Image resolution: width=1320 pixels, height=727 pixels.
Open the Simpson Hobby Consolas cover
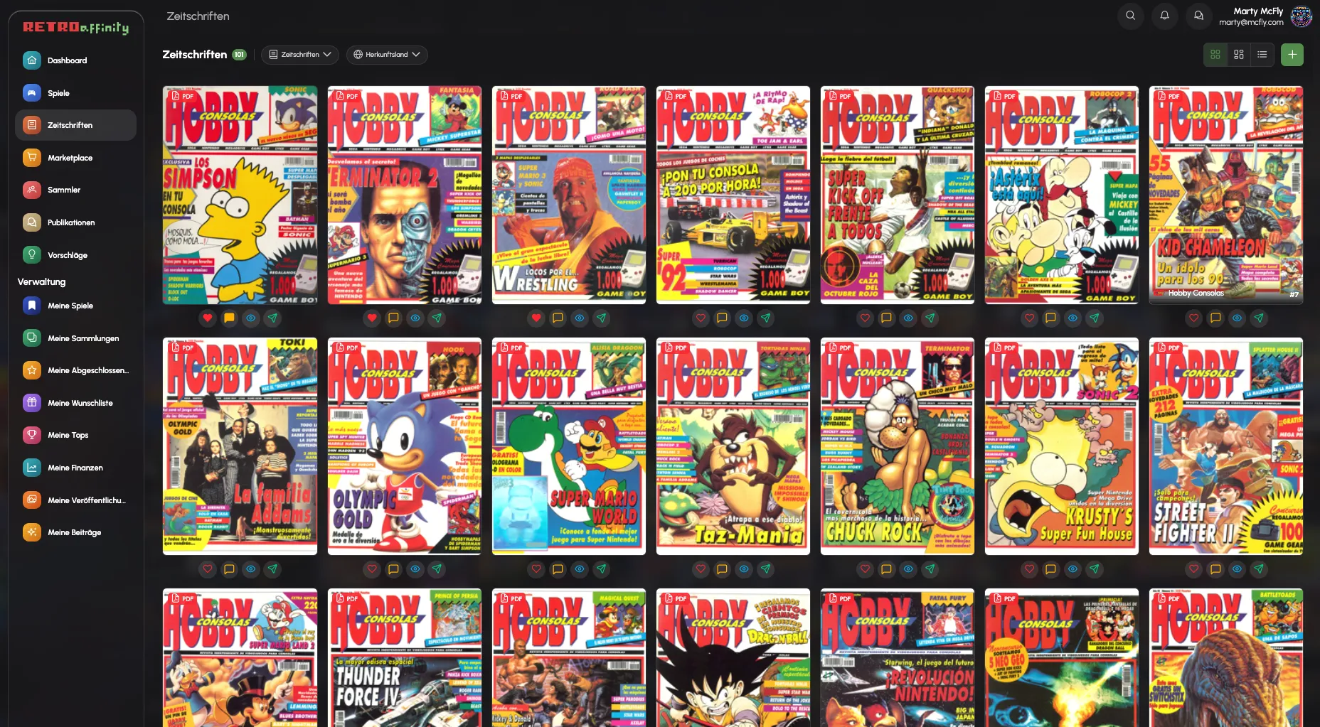point(240,195)
